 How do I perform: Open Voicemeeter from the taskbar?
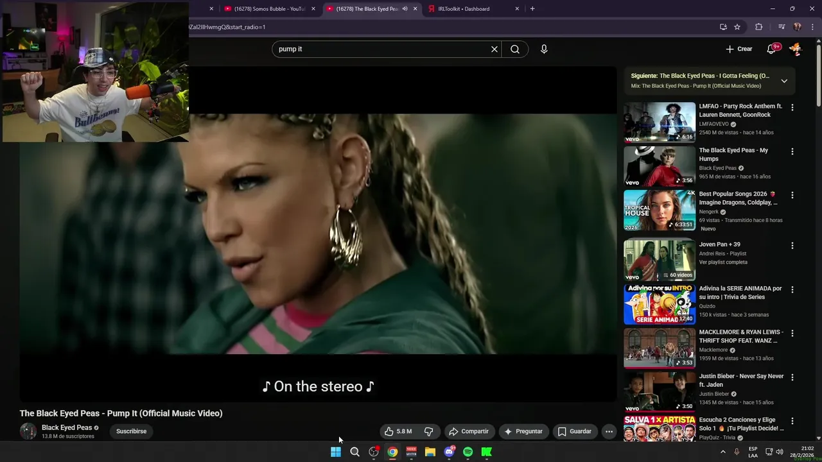[412, 452]
